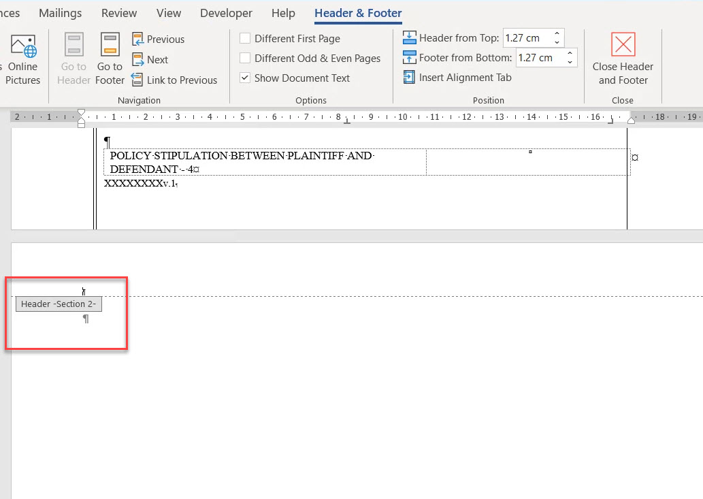Decrease Footer from Bottom value

[x=570, y=62]
